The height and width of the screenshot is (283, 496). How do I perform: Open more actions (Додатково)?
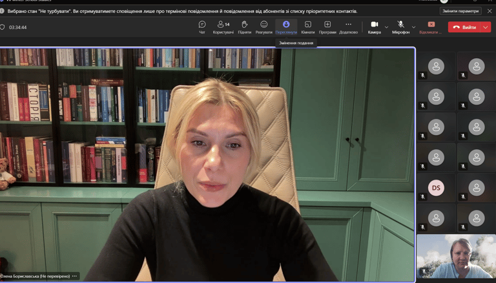click(348, 27)
